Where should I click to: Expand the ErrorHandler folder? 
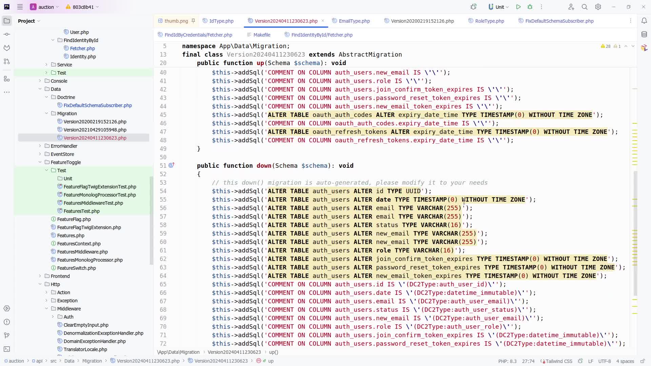[40, 146]
